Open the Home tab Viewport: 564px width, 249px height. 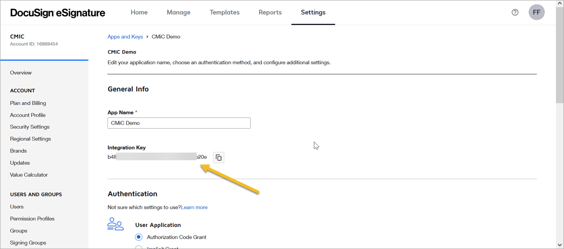click(x=139, y=12)
